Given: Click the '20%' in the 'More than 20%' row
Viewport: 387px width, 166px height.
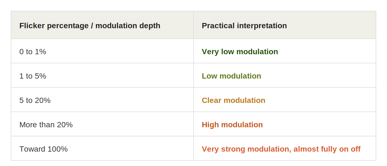Looking at the screenshot, I should (65, 125).
